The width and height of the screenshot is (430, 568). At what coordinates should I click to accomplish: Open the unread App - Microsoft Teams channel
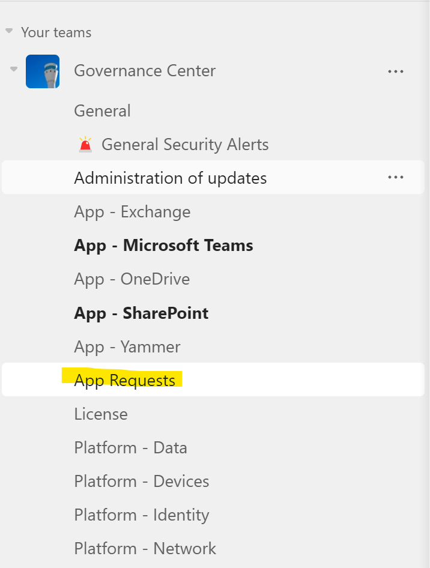coord(163,246)
